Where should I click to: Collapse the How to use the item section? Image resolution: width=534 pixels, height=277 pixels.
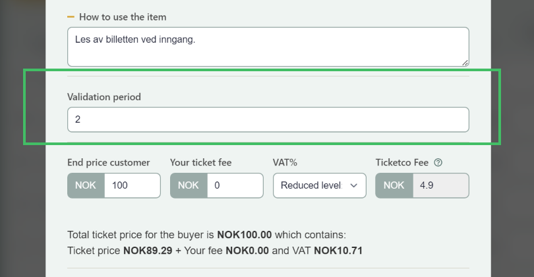(x=71, y=16)
